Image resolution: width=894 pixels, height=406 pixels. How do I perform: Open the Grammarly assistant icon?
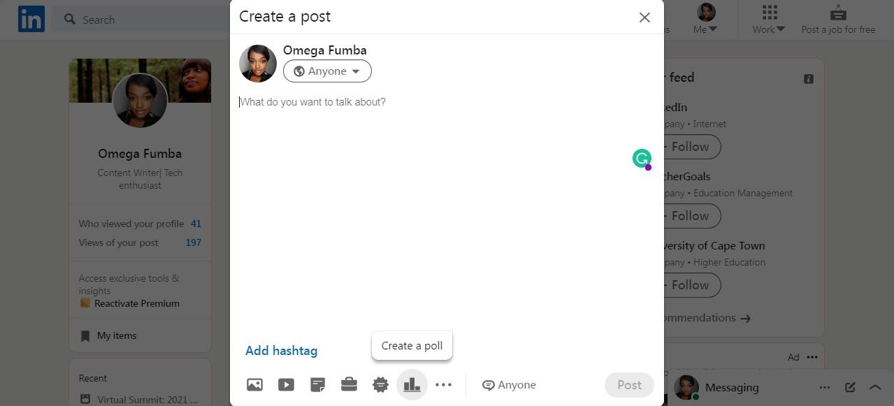click(641, 159)
